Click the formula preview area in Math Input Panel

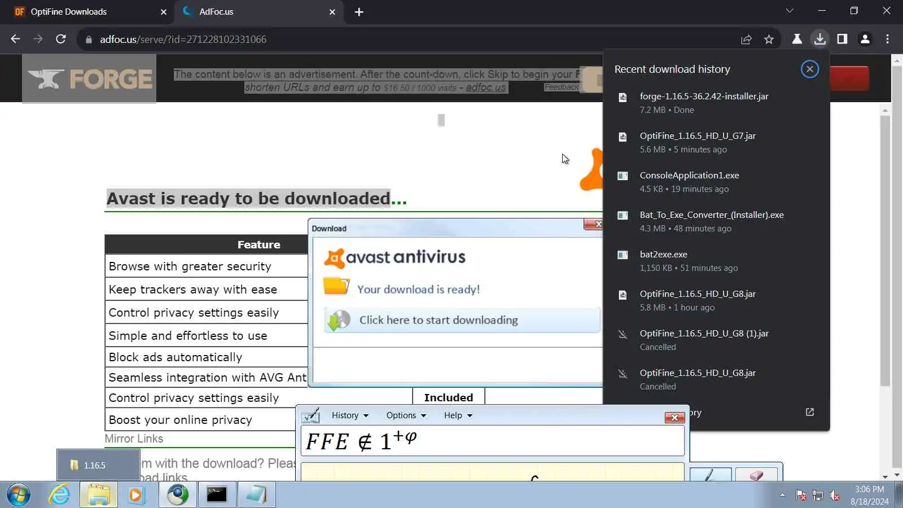point(492,441)
